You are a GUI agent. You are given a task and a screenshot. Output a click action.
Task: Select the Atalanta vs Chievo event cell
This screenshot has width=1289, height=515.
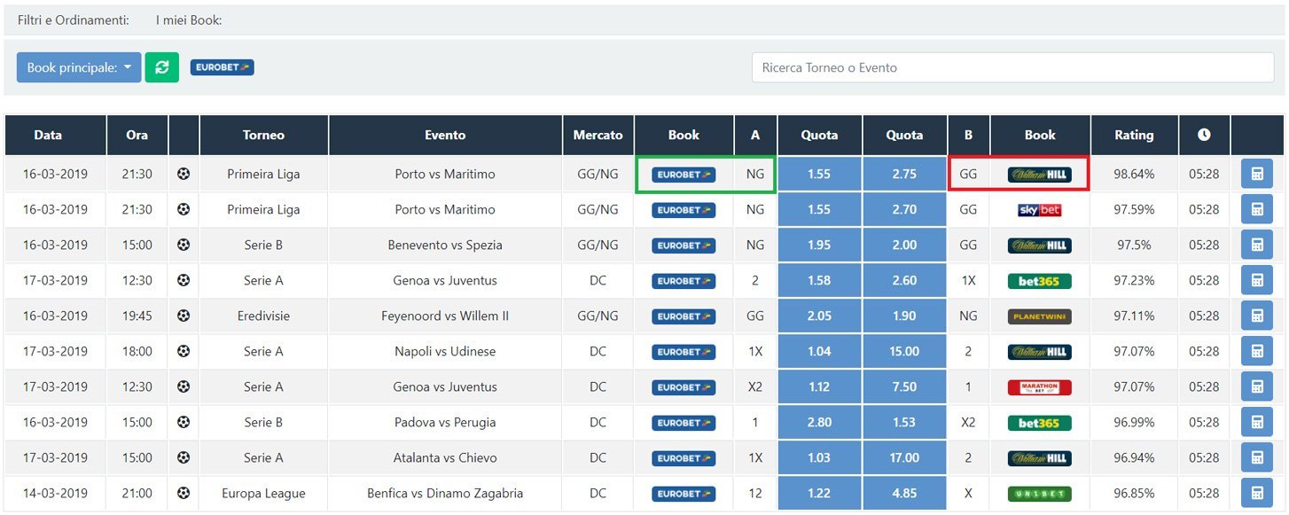tap(445, 458)
